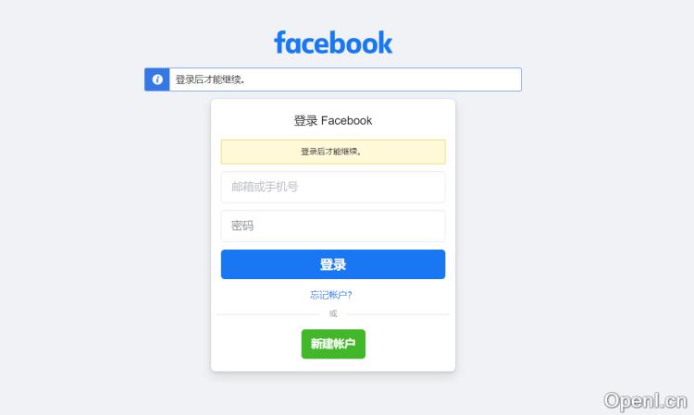Click the blue 登录 button

333,264
